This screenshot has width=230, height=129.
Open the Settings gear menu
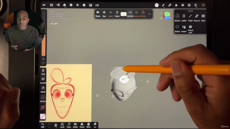click(x=189, y=5)
